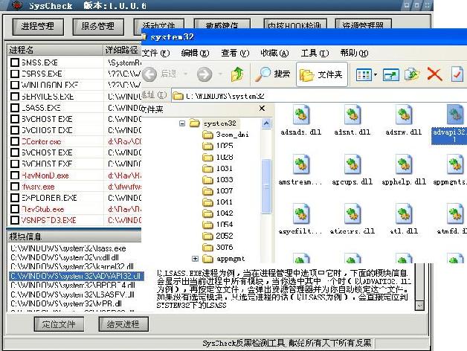Check the CCenter.exe process checkbox
Viewport: 467px width, 351px height.
coord(15,141)
